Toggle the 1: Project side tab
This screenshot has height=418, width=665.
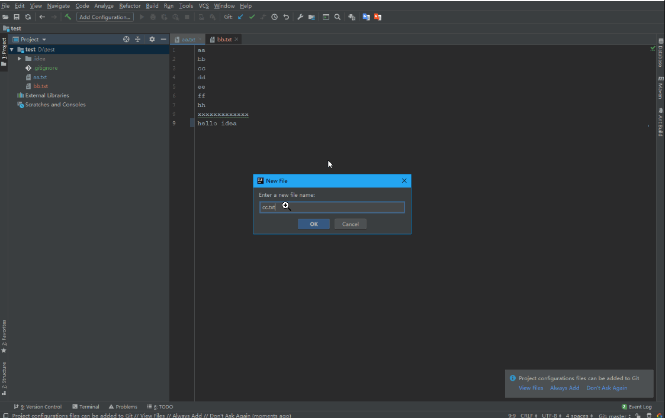point(4,52)
